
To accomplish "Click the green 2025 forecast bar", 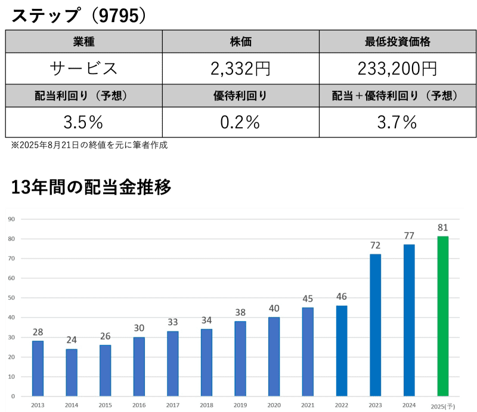I will [442, 316].
